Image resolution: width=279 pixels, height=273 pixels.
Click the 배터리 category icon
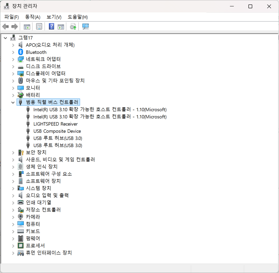pos(21,95)
